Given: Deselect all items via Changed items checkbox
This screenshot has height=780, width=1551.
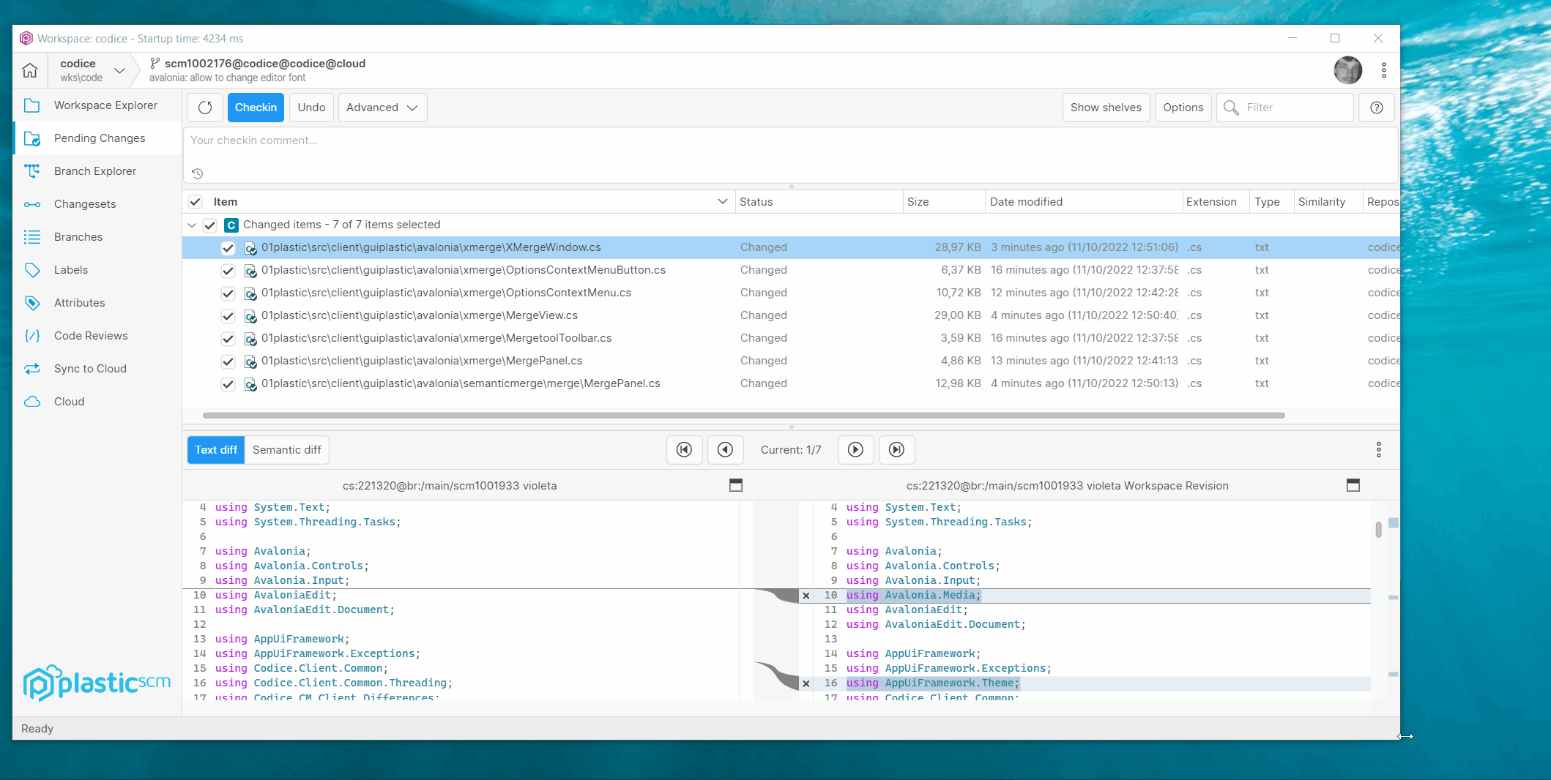Looking at the screenshot, I should click(x=211, y=225).
